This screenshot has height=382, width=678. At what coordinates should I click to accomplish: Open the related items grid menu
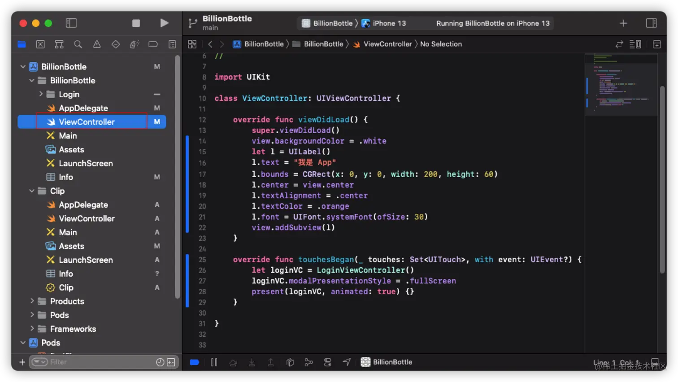click(192, 44)
